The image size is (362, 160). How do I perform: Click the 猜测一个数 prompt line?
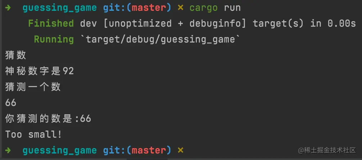click(33, 87)
